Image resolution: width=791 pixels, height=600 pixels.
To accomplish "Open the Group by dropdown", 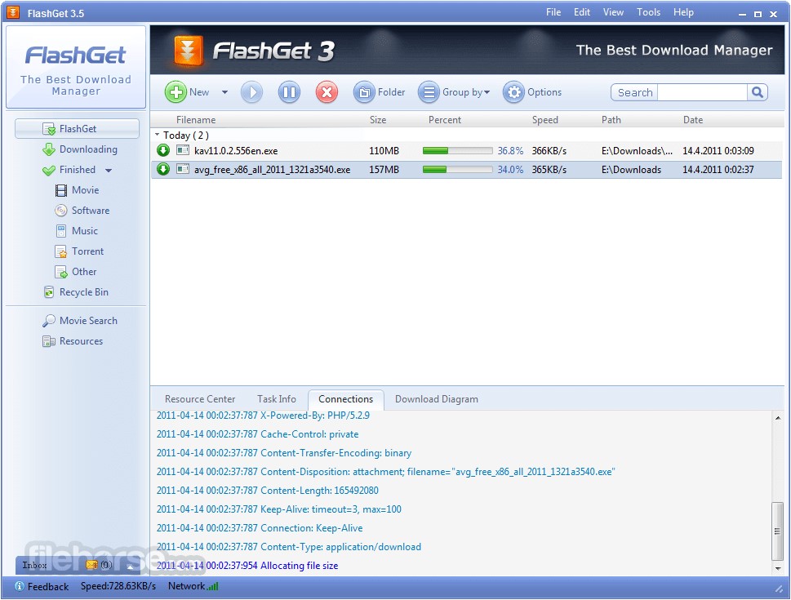I will [455, 91].
